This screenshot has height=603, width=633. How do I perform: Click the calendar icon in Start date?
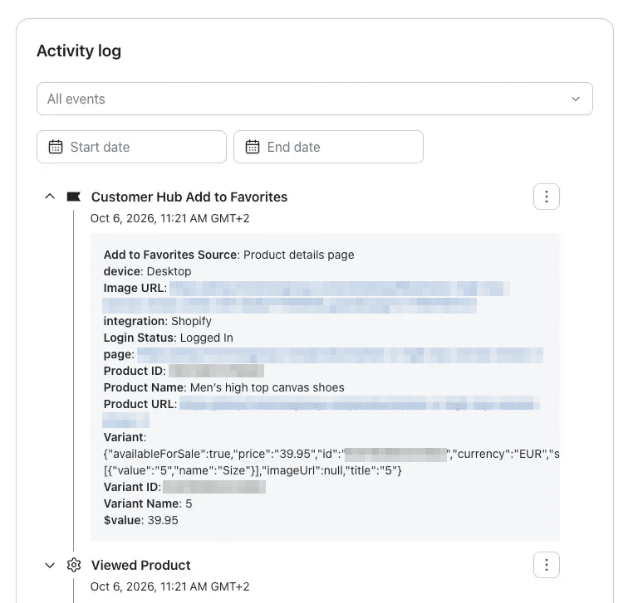pos(56,147)
